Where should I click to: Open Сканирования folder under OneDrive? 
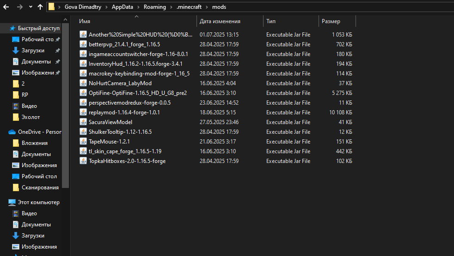point(40,187)
